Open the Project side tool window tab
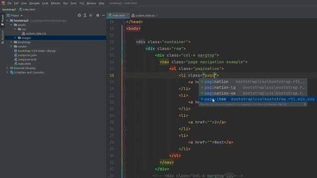 tap(2, 20)
